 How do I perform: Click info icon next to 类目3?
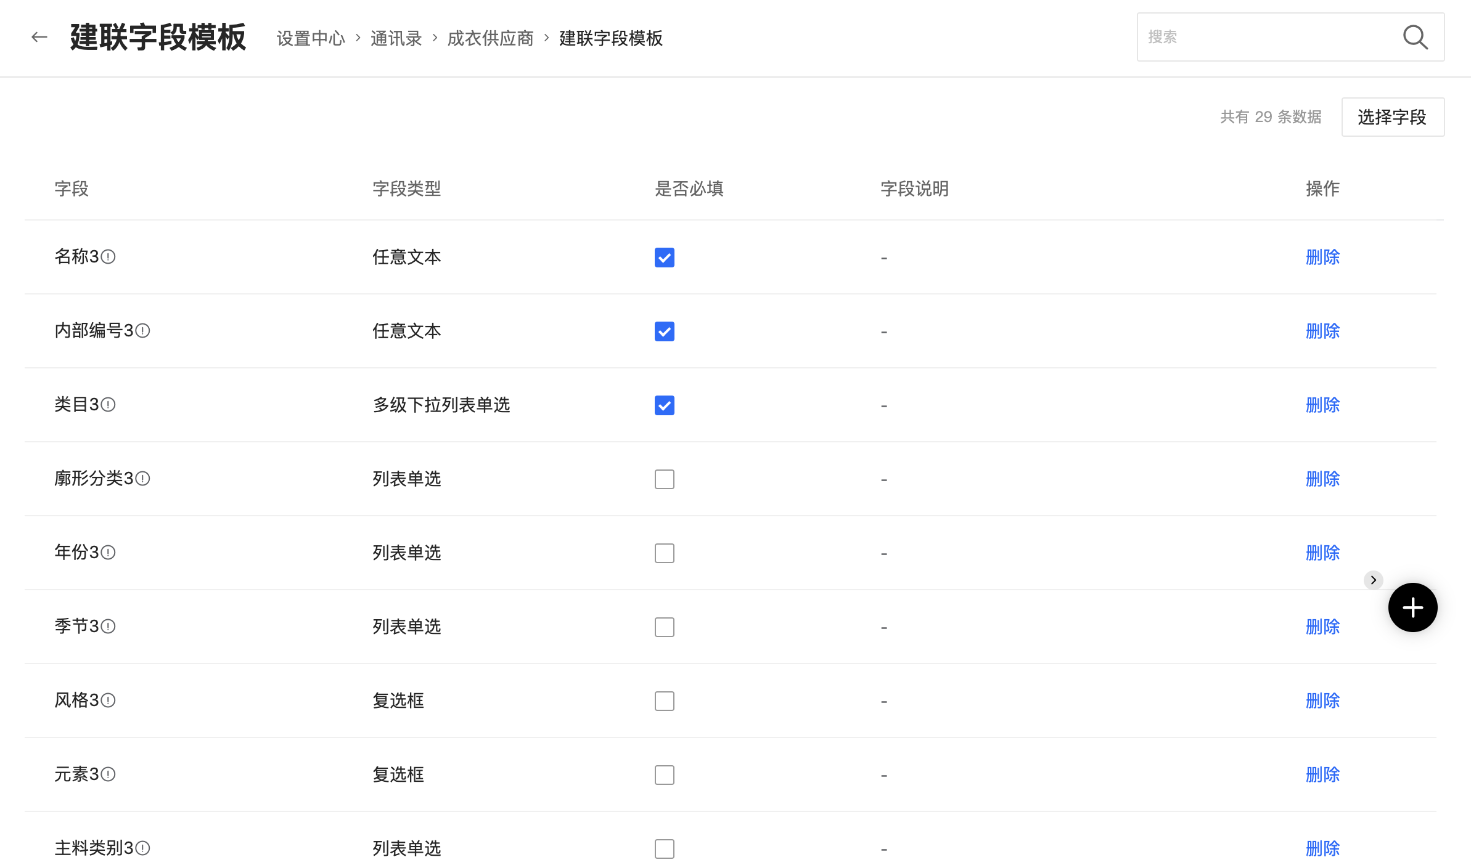point(108,405)
